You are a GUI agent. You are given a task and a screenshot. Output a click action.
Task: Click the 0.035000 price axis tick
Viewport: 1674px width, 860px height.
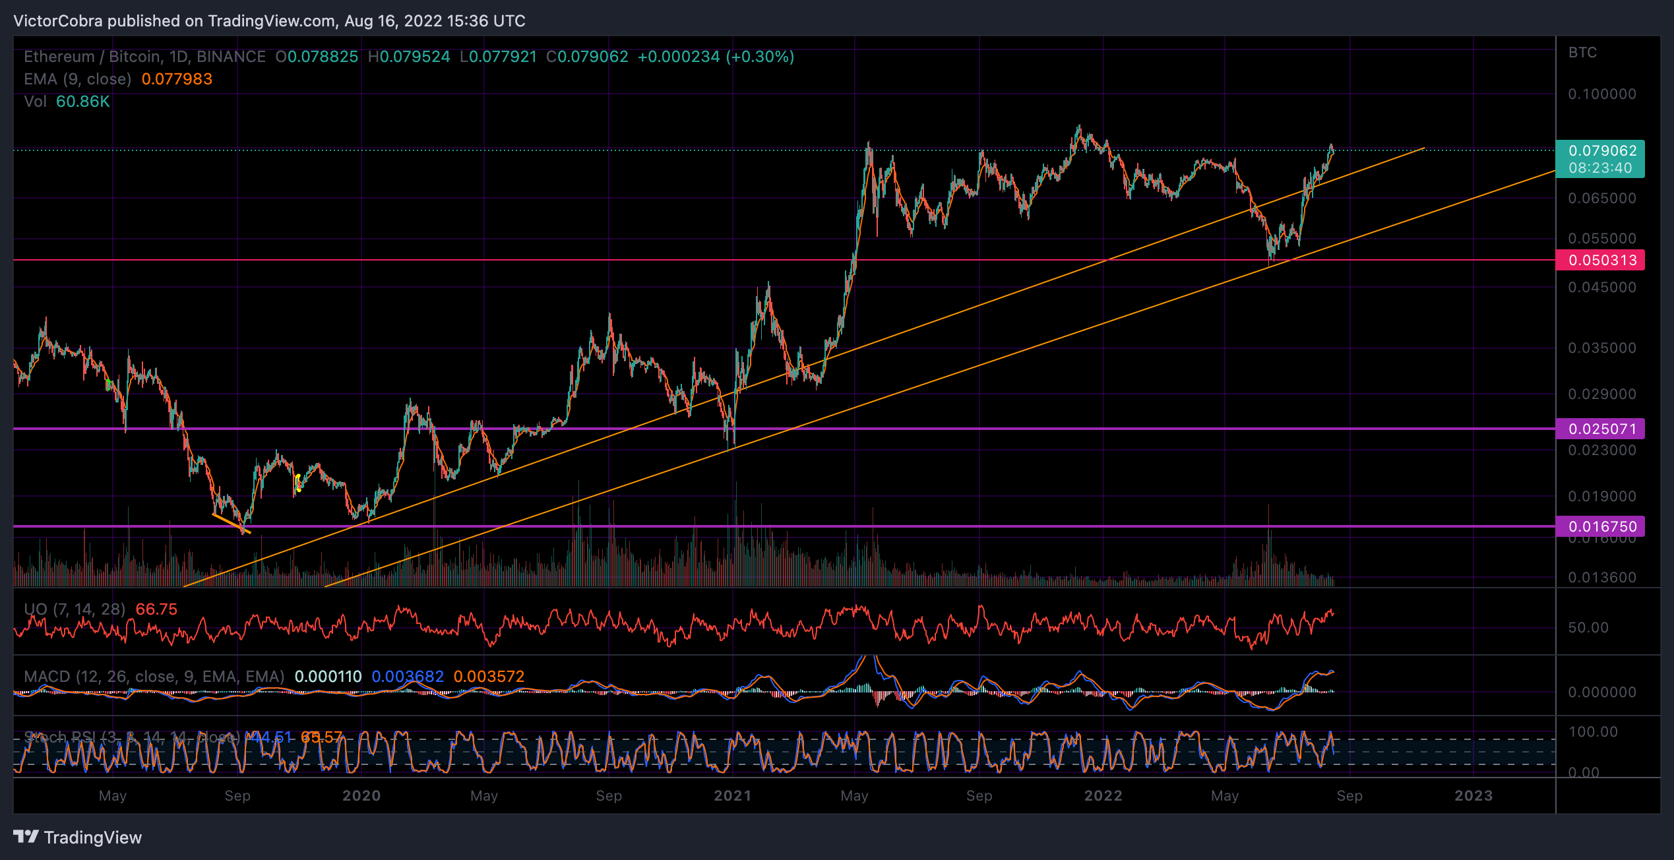click(1602, 348)
